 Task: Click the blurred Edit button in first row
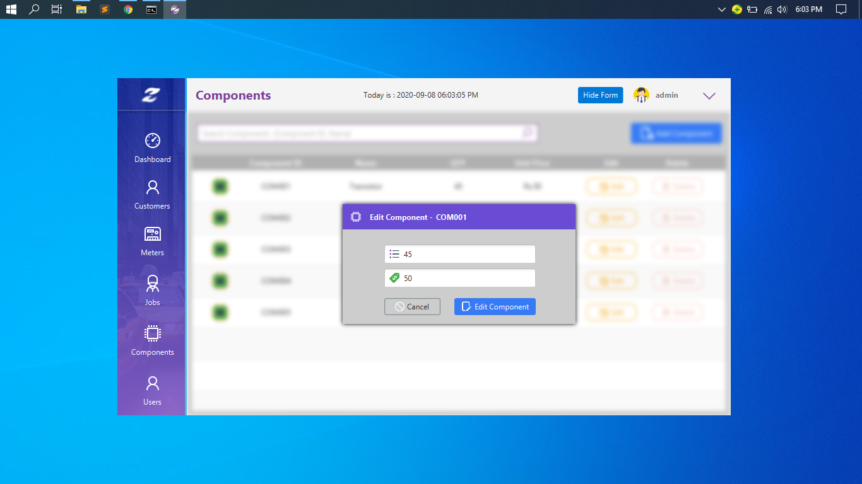point(611,187)
